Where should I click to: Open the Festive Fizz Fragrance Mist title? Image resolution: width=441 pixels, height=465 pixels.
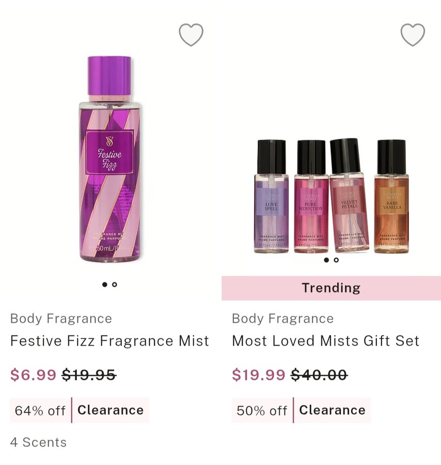tap(109, 341)
